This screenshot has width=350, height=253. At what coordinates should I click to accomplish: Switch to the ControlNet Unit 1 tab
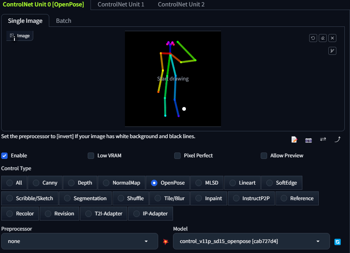120,4
